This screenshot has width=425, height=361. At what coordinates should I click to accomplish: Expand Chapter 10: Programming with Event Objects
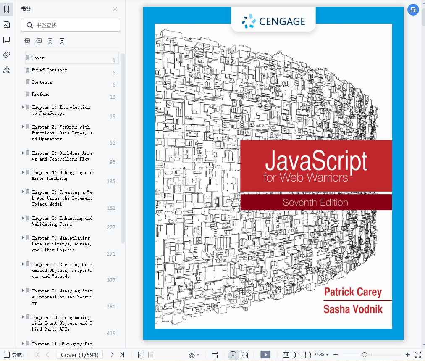tap(23, 317)
